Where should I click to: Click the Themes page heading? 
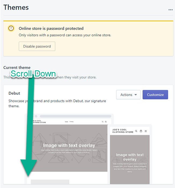16,7
